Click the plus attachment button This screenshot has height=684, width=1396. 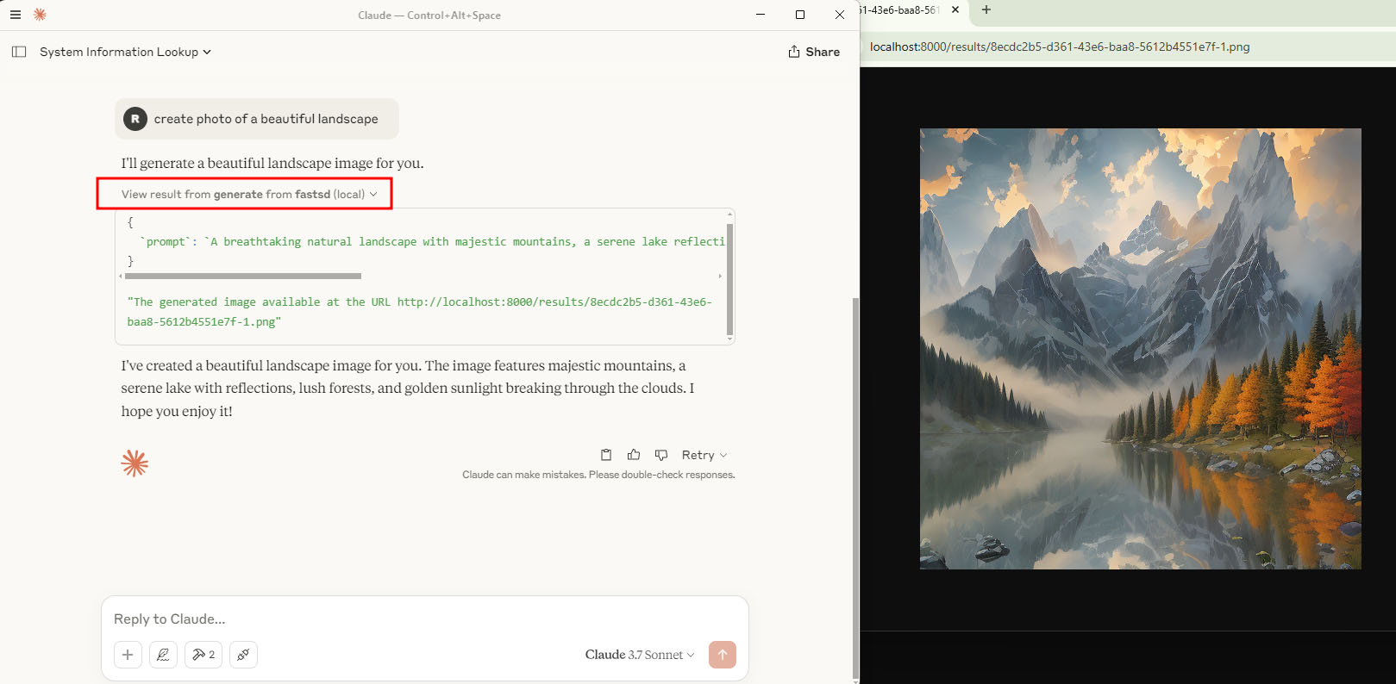(x=128, y=655)
